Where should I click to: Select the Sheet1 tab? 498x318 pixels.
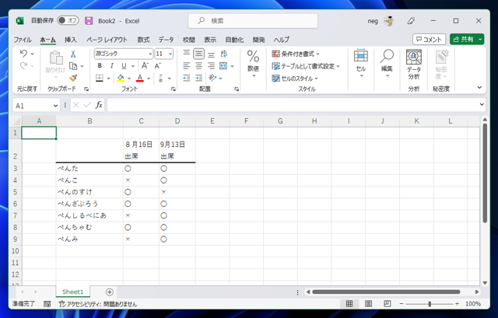72,292
